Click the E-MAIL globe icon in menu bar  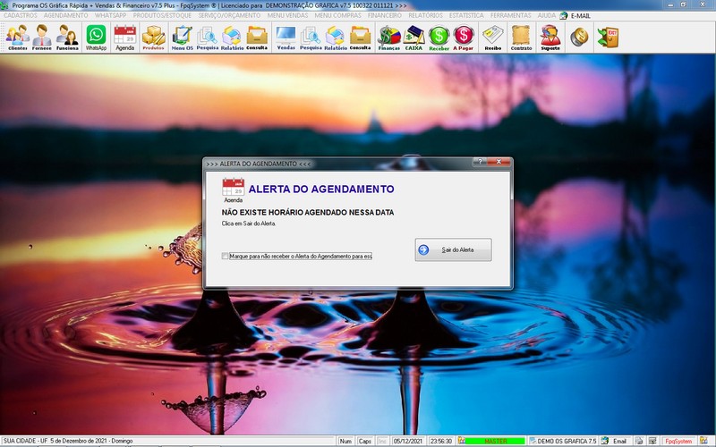564,15
